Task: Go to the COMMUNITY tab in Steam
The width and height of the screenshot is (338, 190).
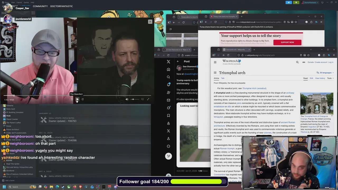Action: [40, 6]
